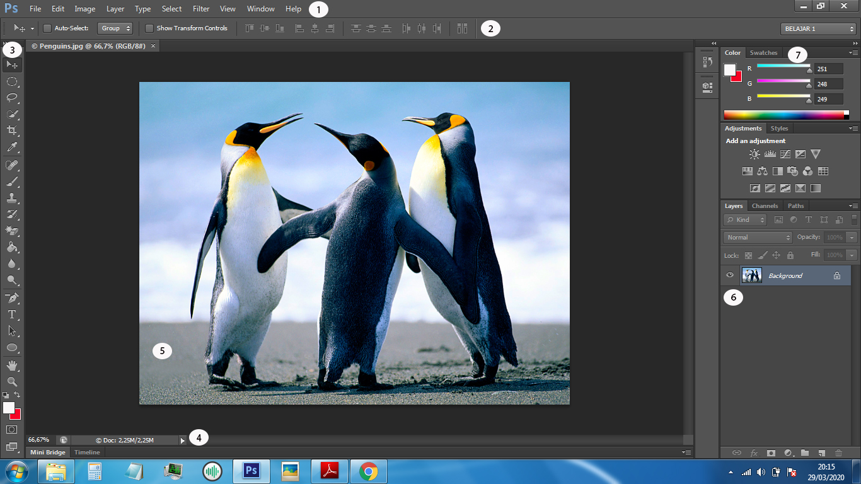This screenshot has width=861, height=484.
Task: Select the Eyedropper tool
Action: point(12,147)
